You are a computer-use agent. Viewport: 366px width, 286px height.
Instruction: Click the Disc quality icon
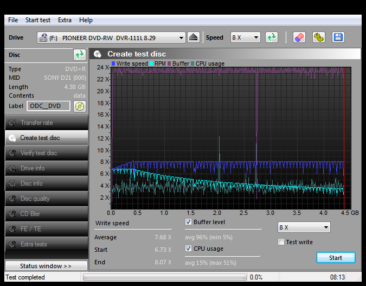(12, 199)
